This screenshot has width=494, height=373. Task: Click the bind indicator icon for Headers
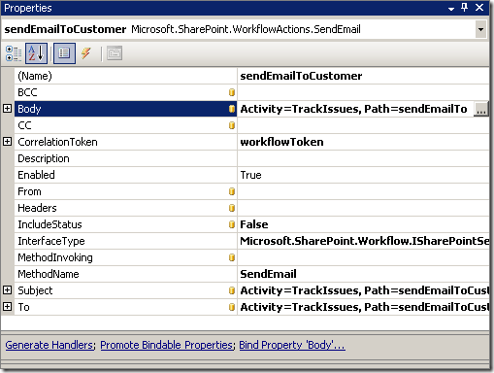click(232, 208)
